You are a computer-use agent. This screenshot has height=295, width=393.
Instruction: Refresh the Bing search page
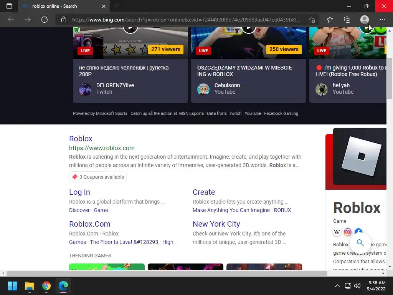click(x=45, y=20)
